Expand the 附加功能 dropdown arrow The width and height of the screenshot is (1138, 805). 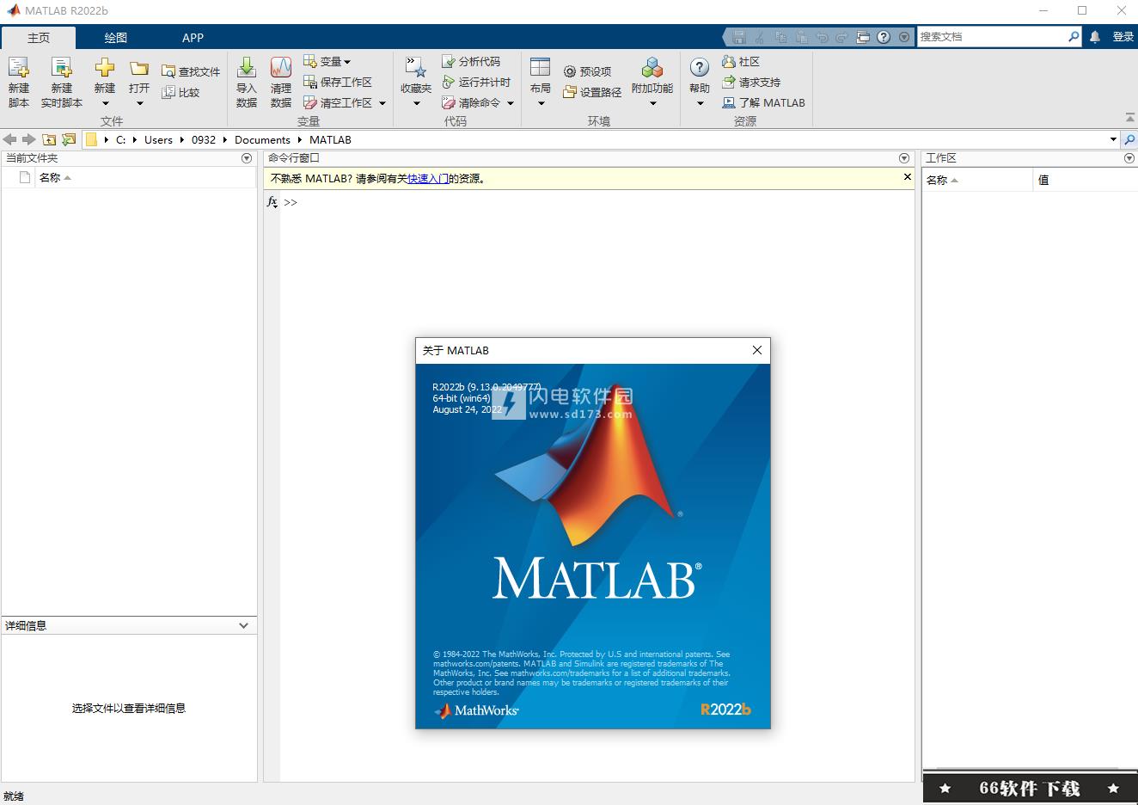(x=652, y=103)
